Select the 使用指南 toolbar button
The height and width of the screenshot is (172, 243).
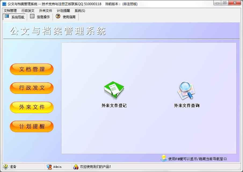point(66,17)
